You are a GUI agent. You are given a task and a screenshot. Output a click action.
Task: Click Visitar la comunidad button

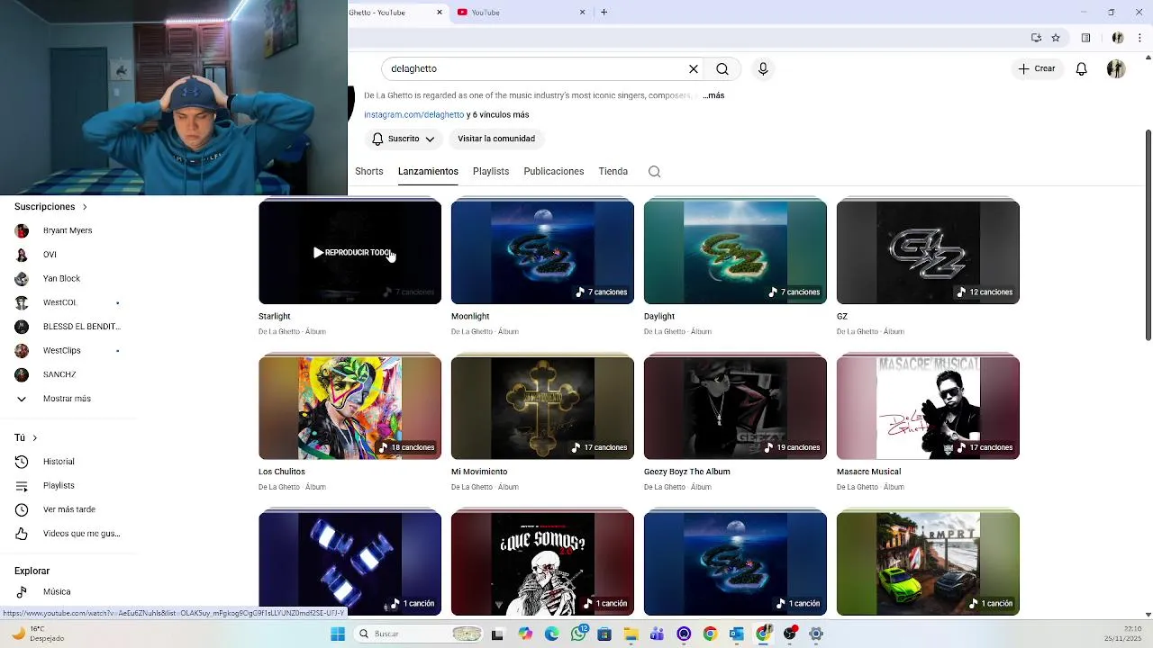tap(496, 139)
